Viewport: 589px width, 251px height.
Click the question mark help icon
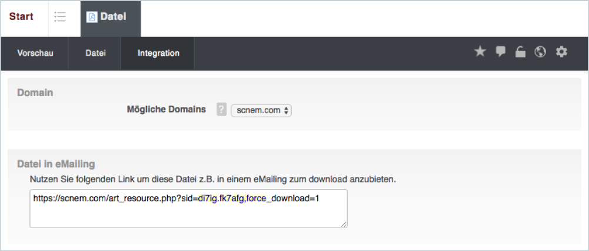click(x=221, y=110)
